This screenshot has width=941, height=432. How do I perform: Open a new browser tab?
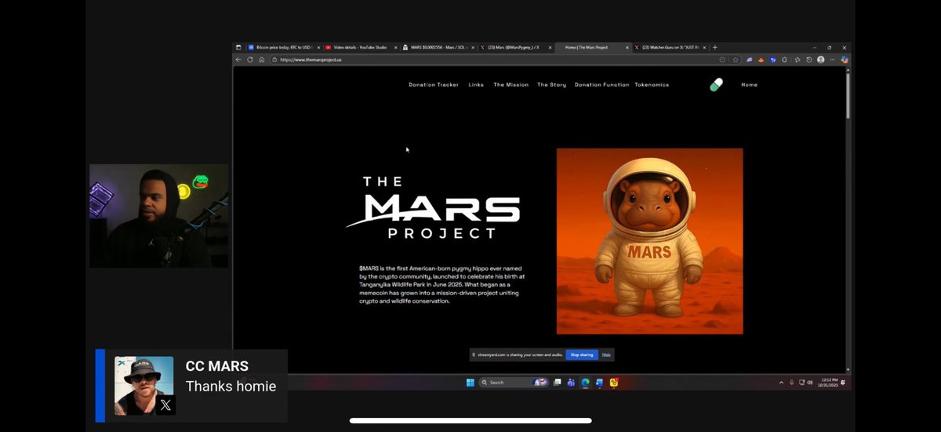(x=715, y=48)
